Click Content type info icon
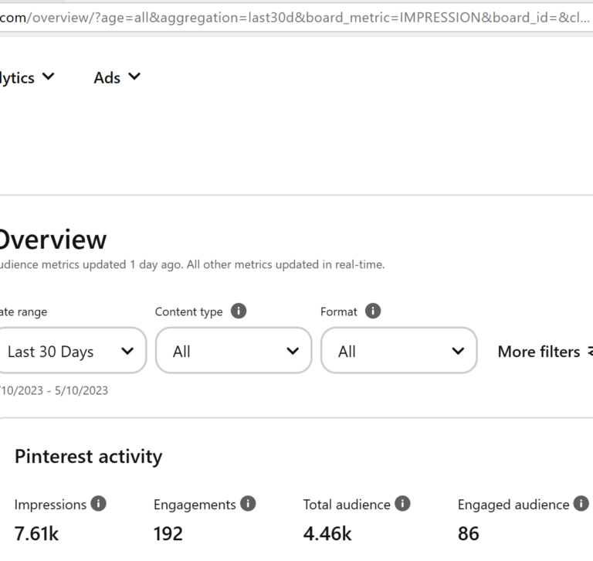This screenshot has height=561, width=593. tap(239, 311)
